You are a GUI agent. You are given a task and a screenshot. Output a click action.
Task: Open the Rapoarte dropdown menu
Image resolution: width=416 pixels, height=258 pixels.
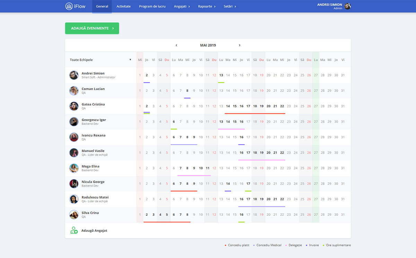pos(207,6)
